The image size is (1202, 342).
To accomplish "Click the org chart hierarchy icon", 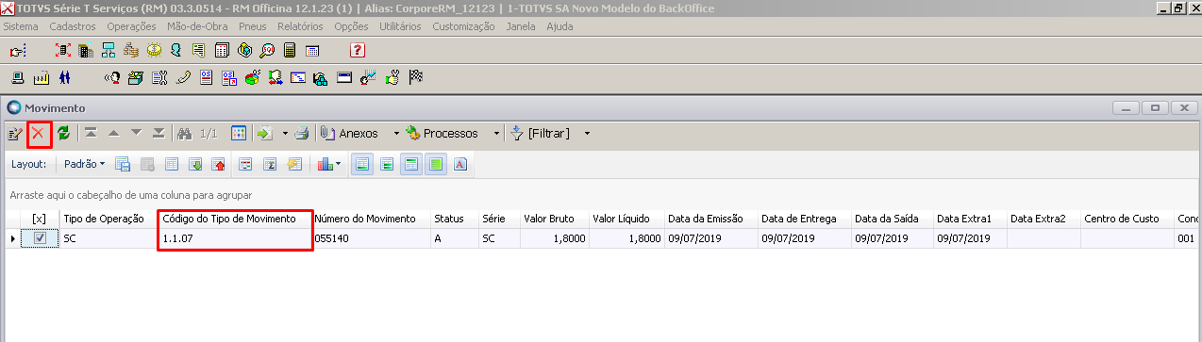I will (x=108, y=50).
